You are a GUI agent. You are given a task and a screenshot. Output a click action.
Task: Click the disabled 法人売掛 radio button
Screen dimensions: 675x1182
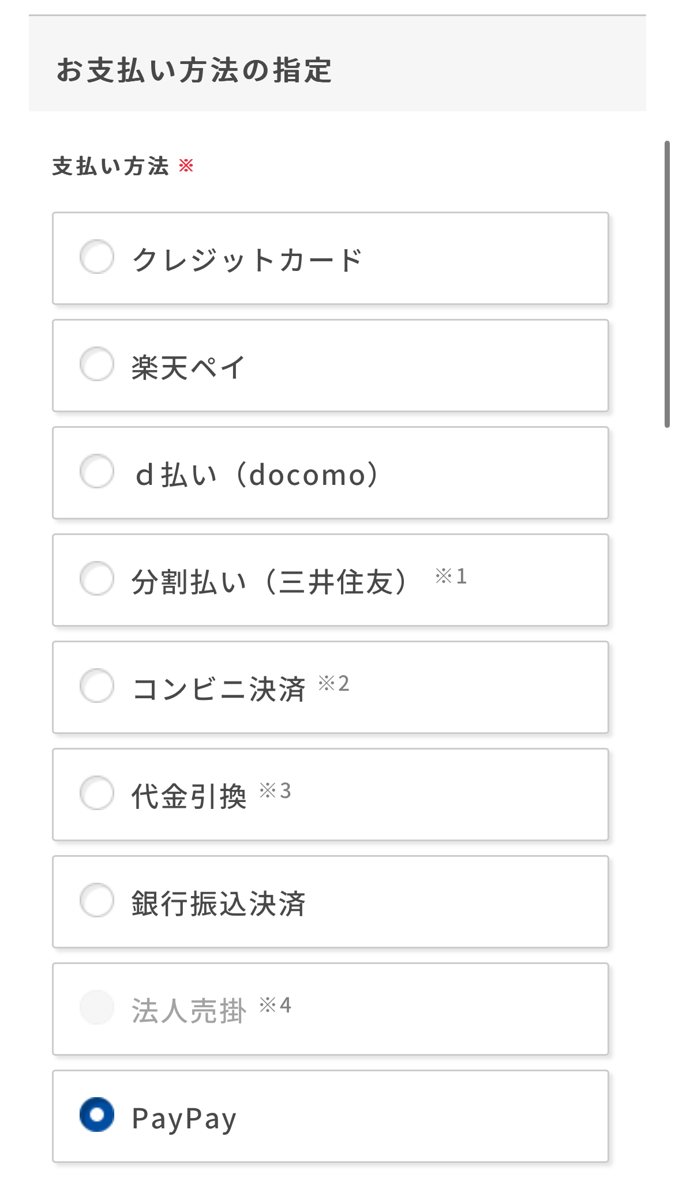(x=97, y=1007)
